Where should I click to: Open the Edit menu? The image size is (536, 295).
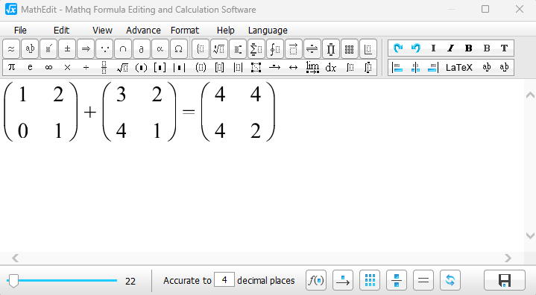pyautogui.click(x=62, y=30)
